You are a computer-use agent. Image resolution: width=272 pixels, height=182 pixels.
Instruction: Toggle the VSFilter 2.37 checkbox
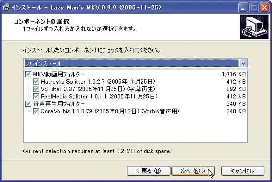point(36,89)
